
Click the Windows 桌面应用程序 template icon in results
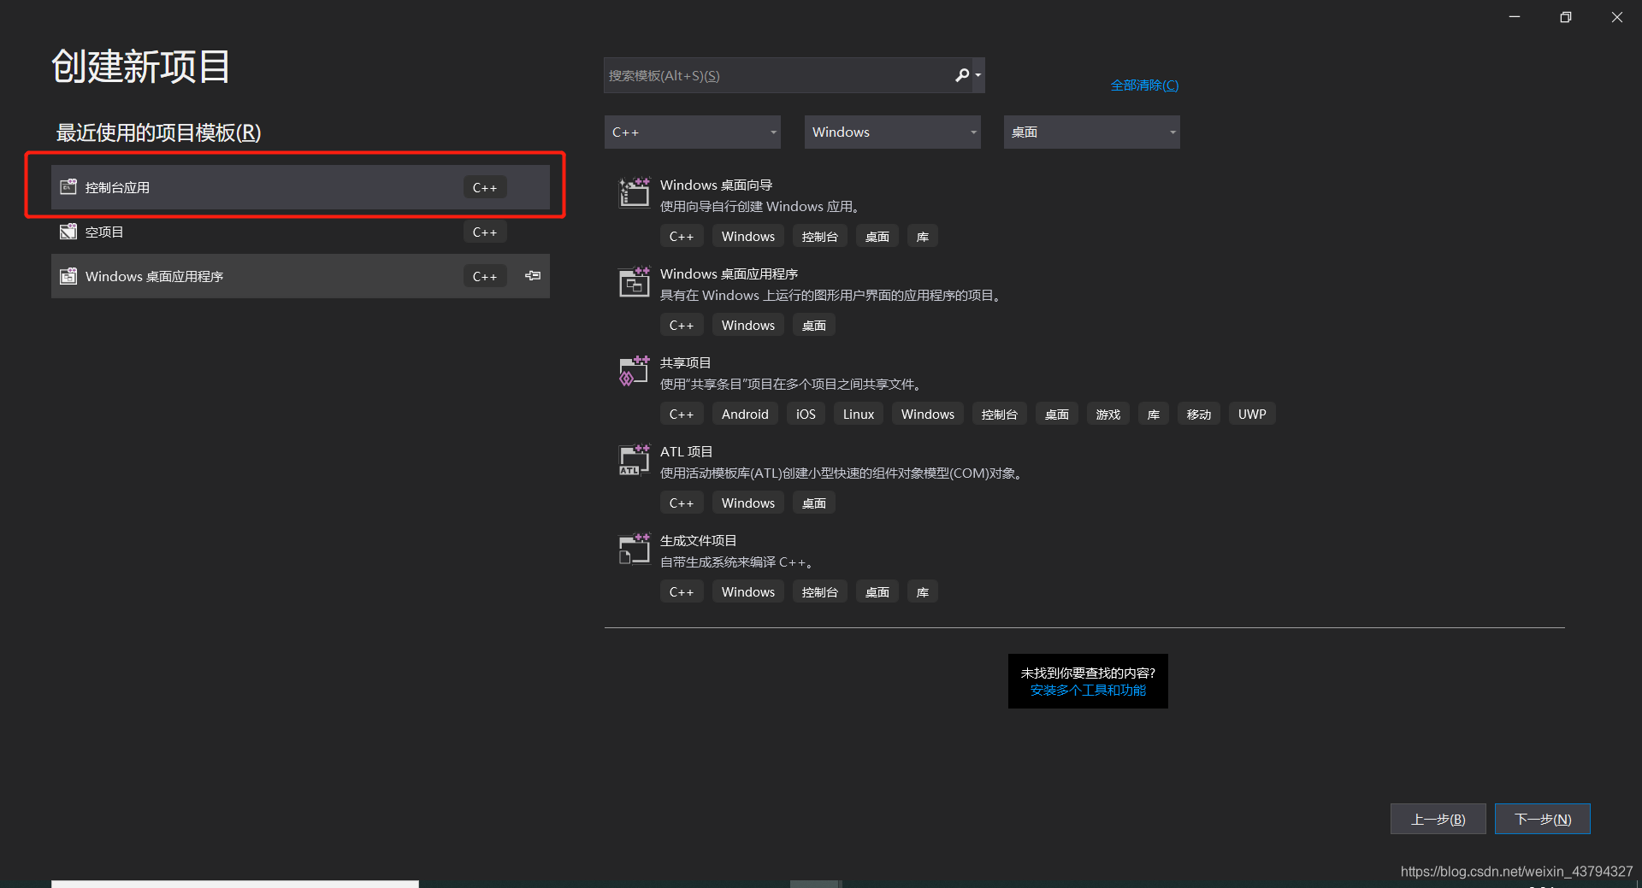coord(635,281)
